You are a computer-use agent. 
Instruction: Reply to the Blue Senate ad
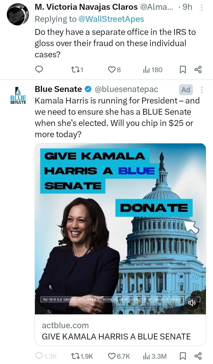[x=46, y=356]
